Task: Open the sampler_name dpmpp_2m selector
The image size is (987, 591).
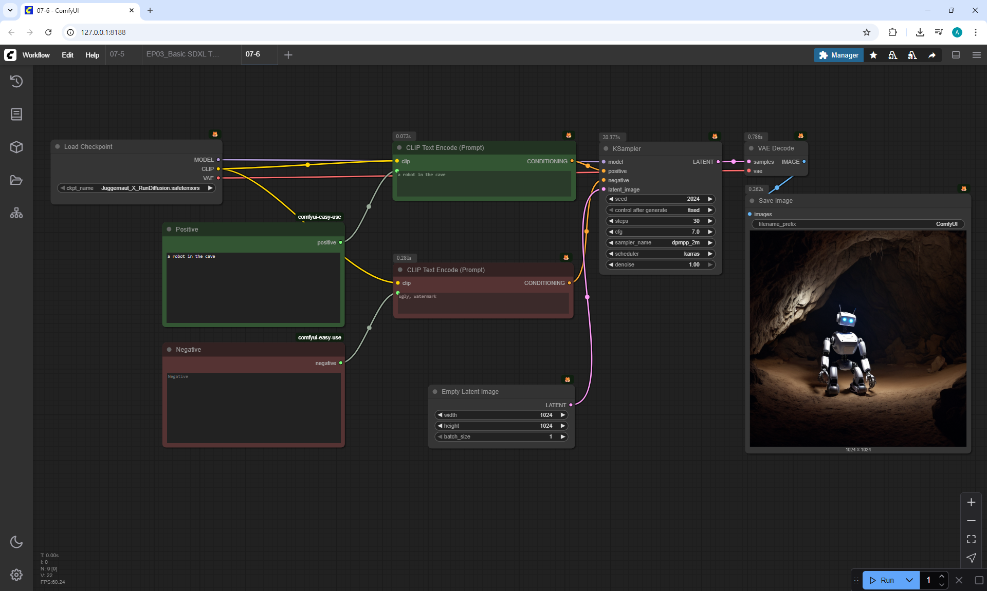Action: 660,243
